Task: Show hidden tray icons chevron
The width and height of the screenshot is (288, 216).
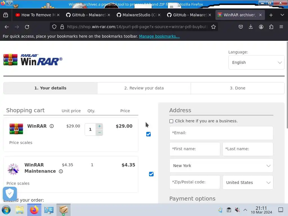Action: (x=245, y=210)
